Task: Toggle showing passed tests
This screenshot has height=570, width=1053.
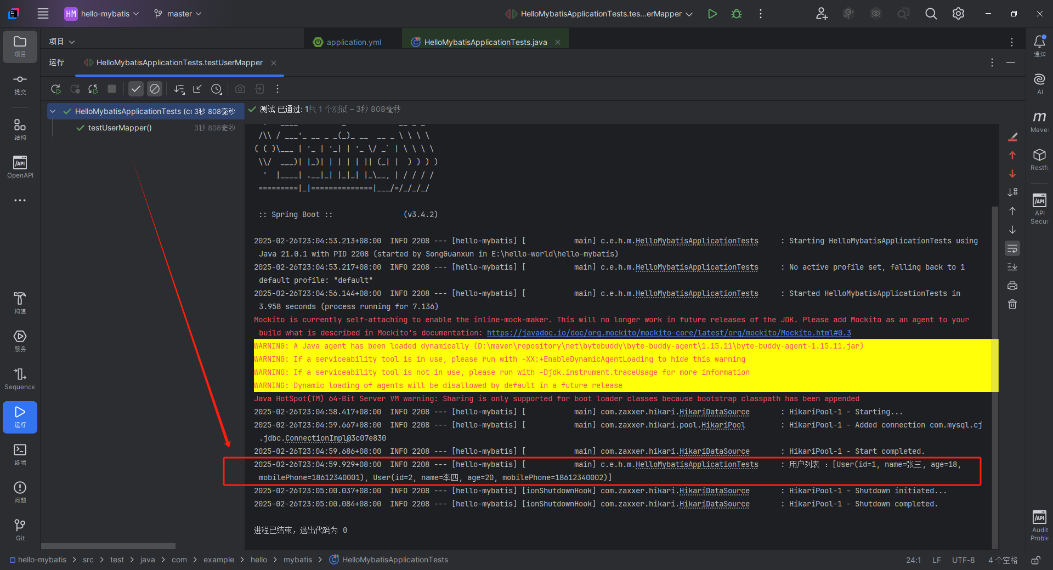Action: [135, 89]
